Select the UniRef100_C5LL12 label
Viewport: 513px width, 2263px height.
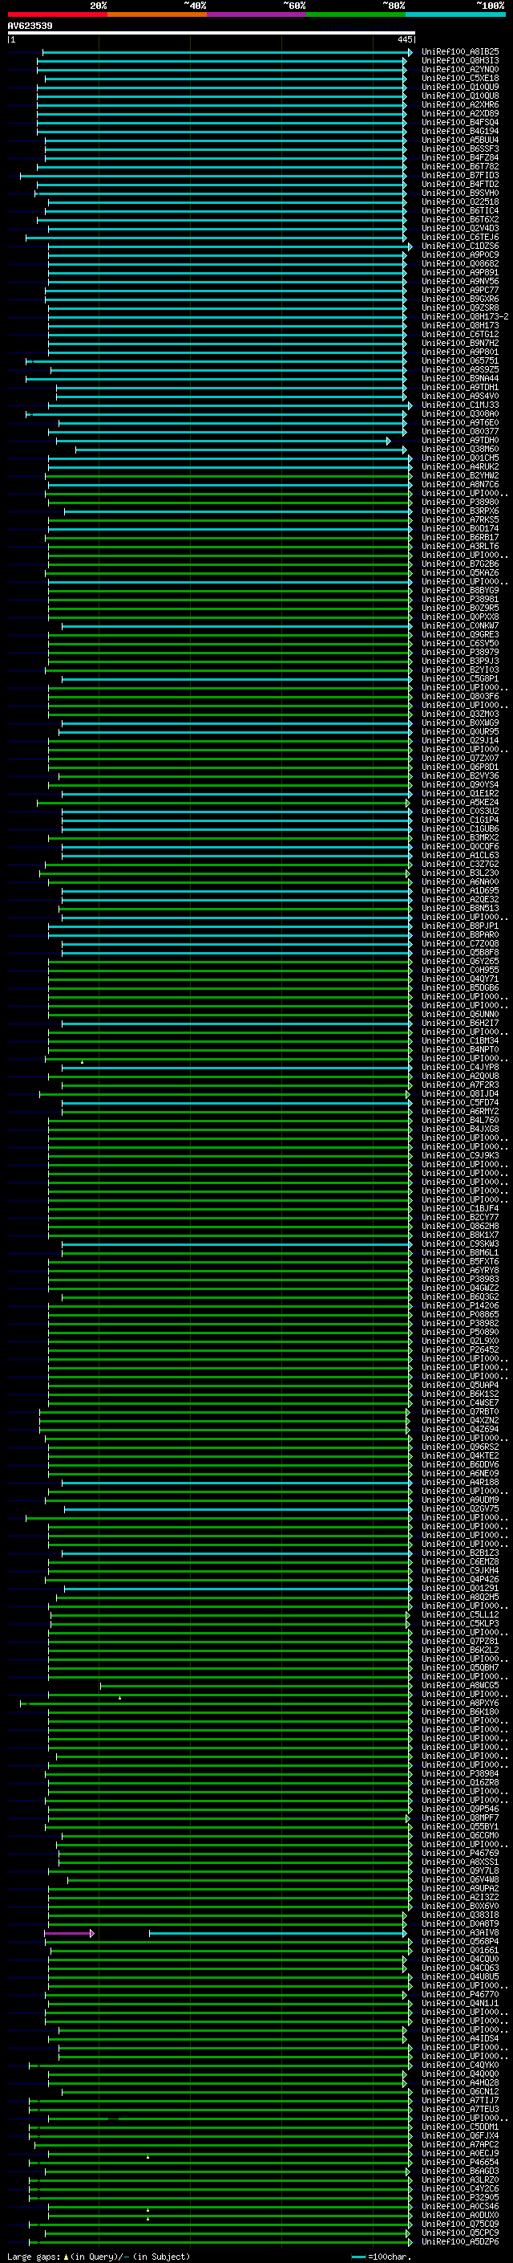tap(459, 1614)
